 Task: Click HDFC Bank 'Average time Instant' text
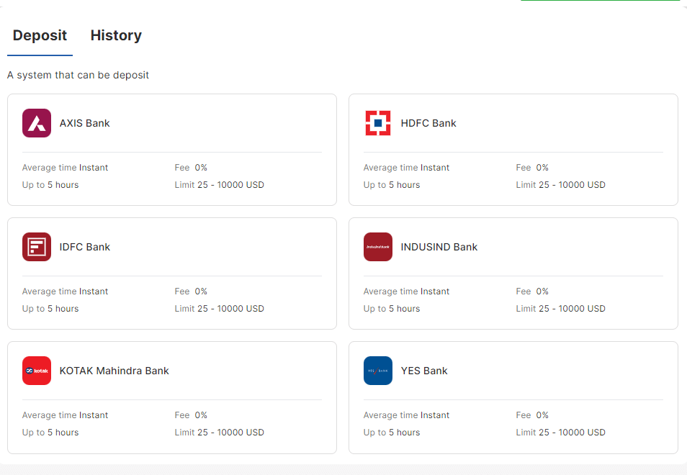406,168
